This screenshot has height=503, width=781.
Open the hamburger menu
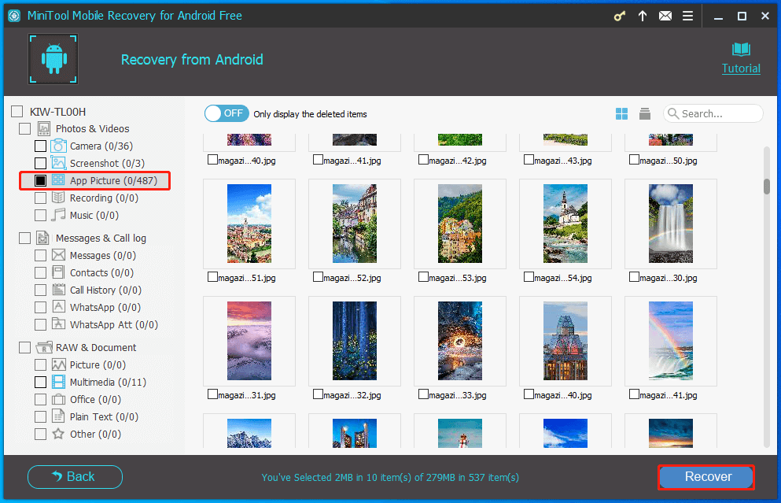[x=687, y=15]
